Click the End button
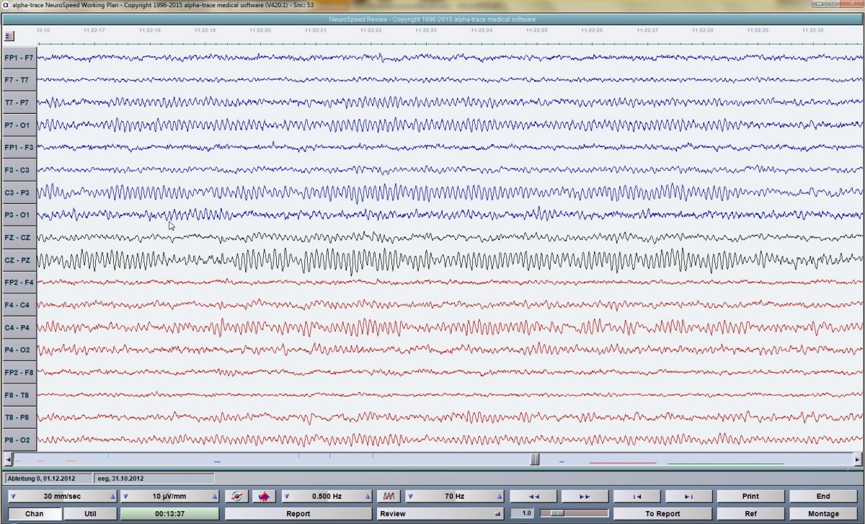The image size is (865, 524). (823, 496)
